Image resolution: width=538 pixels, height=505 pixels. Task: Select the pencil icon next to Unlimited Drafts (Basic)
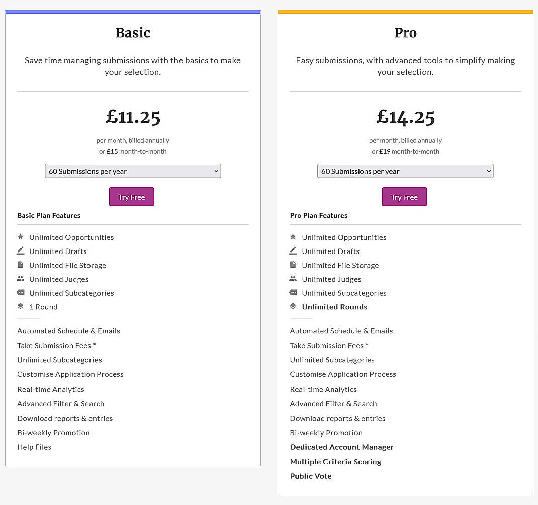pos(20,251)
